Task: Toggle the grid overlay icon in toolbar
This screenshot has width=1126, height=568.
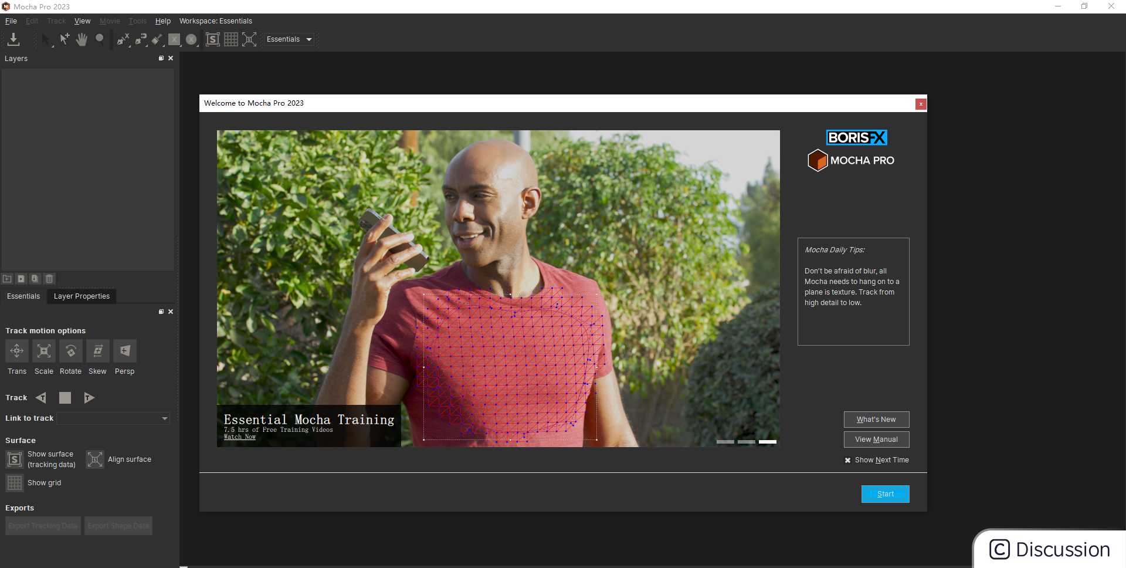Action: point(231,39)
